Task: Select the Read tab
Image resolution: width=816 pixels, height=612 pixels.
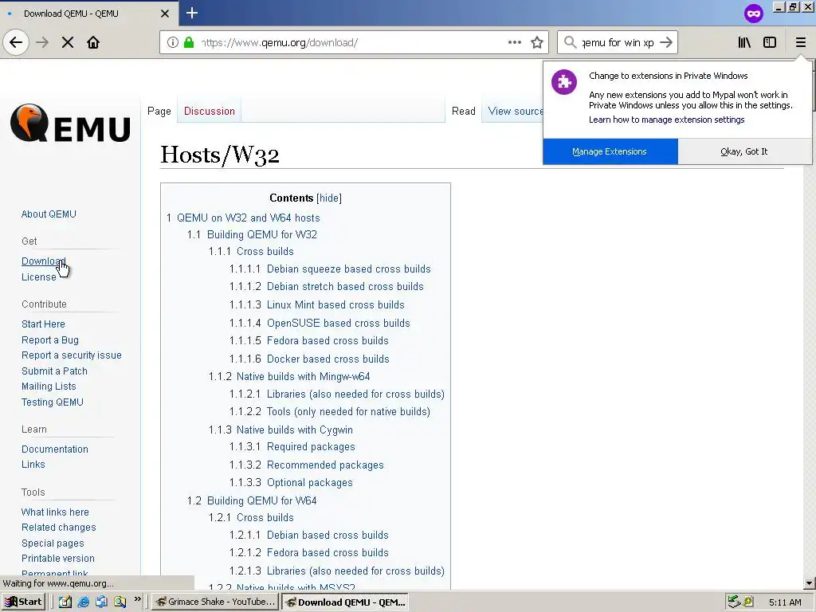Action: click(x=464, y=111)
